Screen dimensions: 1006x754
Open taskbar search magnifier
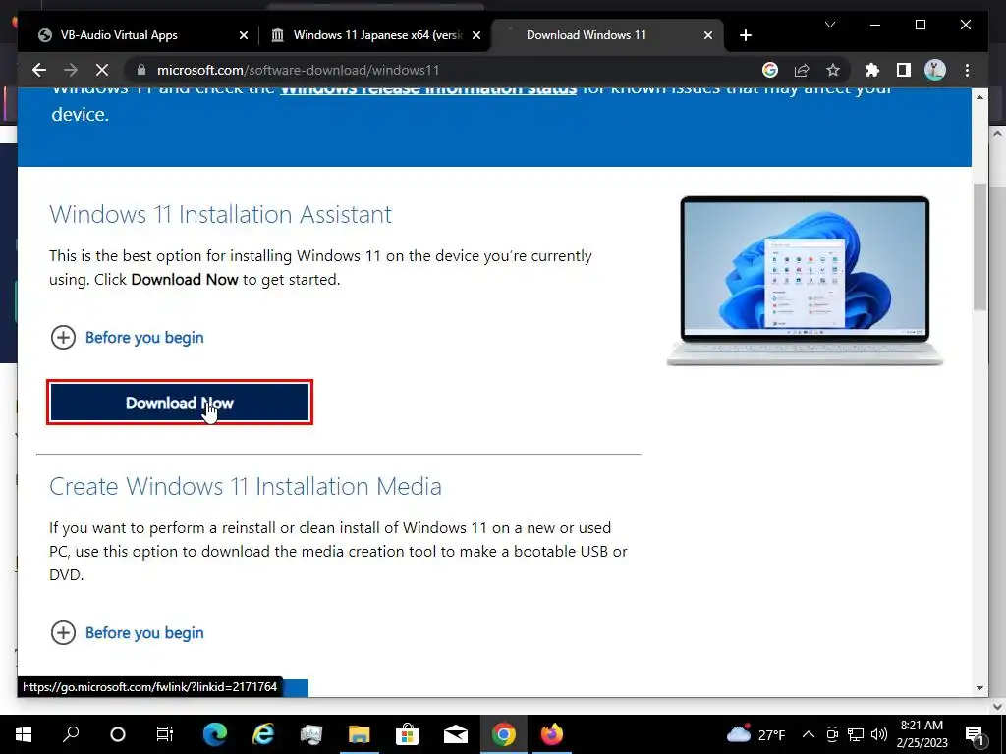pos(71,734)
